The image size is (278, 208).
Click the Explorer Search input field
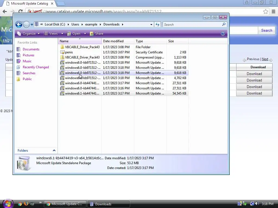(x=192, y=24)
